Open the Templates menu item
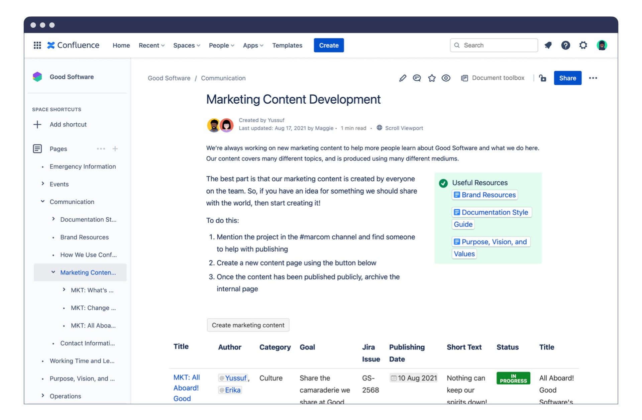642x420 pixels. pyautogui.click(x=287, y=45)
